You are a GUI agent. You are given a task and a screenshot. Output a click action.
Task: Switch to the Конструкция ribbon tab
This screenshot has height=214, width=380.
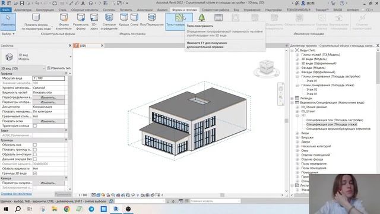pos(45,10)
